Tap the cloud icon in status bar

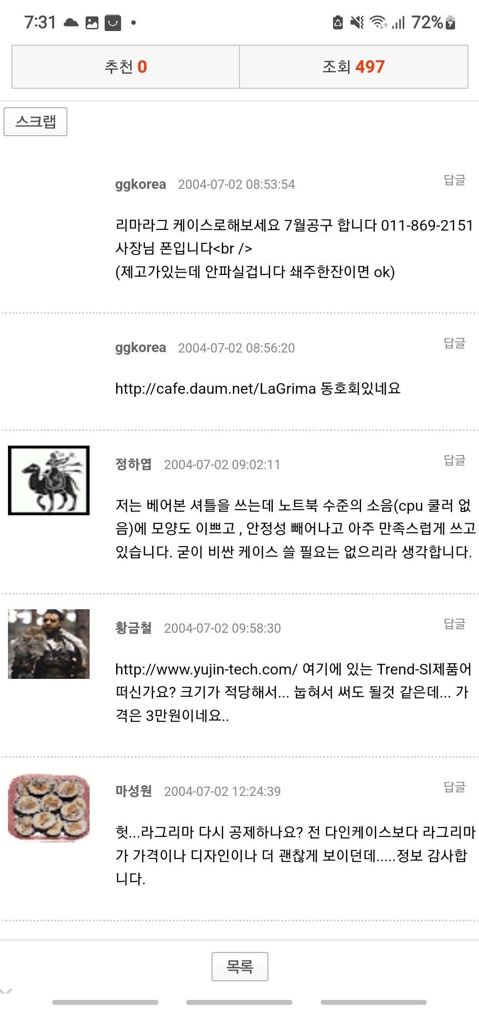coord(71,23)
